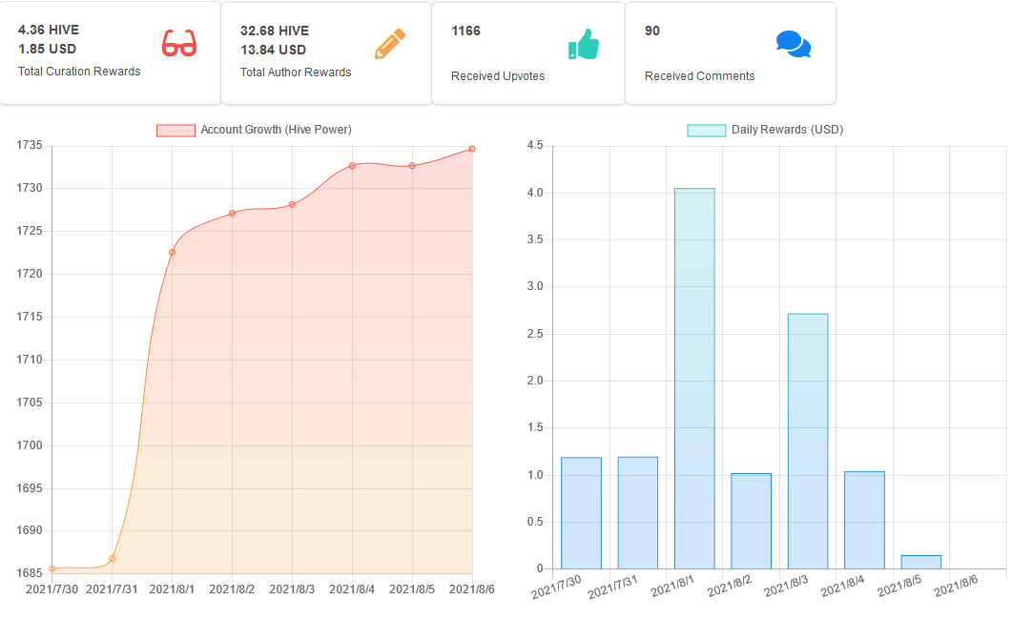Click the Total Author Rewards label
Screen dimensions: 1012x620
click(x=296, y=72)
